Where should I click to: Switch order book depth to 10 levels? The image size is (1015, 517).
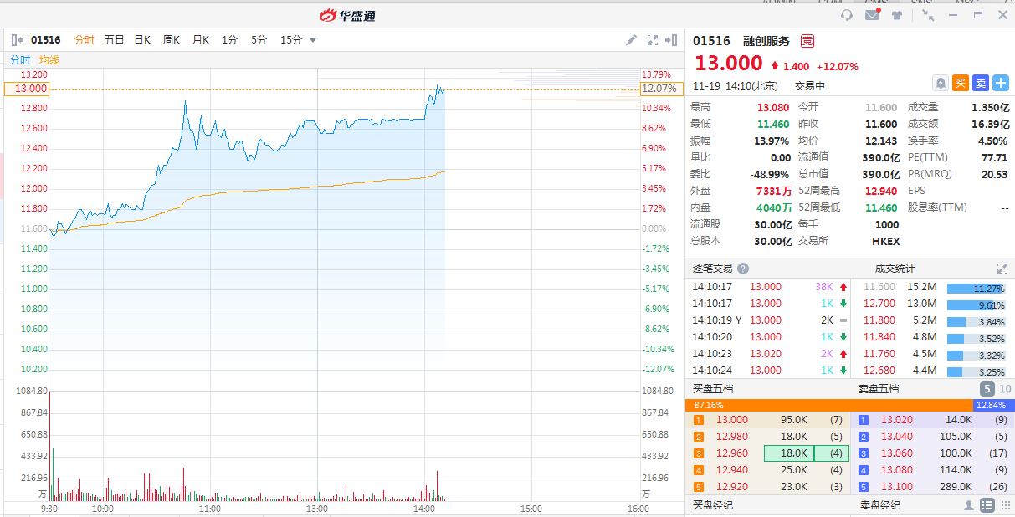pos(1005,389)
